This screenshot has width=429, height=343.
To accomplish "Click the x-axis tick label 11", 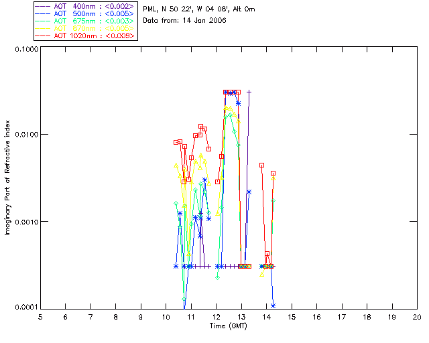I will pos(191,317).
